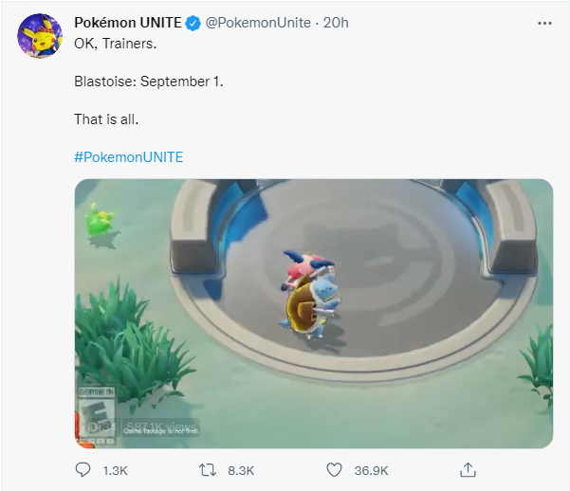Click the "OK, Trainers." tweet line
Image resolution: width=570 pixels, height=491 pixels.
tap(116, 44)
